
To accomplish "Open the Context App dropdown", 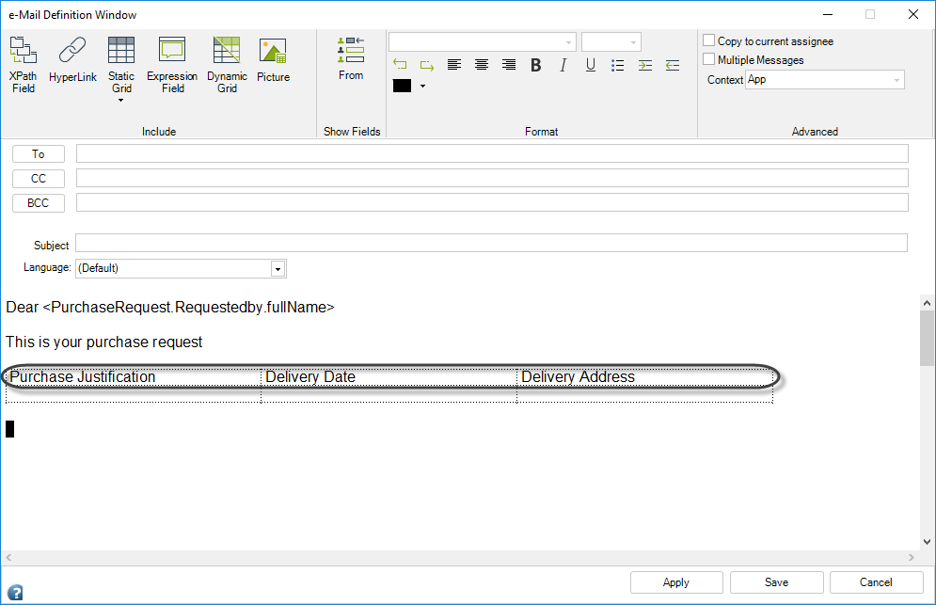I will click(x=825, y=79).
